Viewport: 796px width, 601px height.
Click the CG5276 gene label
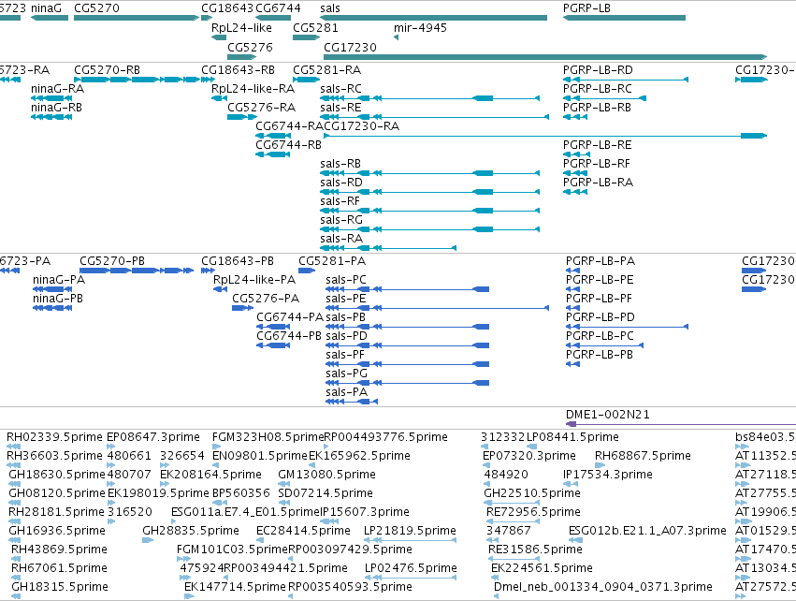tap(251, 47)
